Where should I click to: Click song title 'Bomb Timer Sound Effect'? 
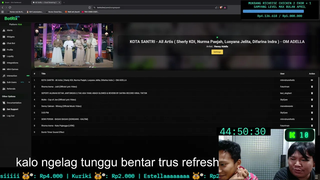click(x=53, y=132)
